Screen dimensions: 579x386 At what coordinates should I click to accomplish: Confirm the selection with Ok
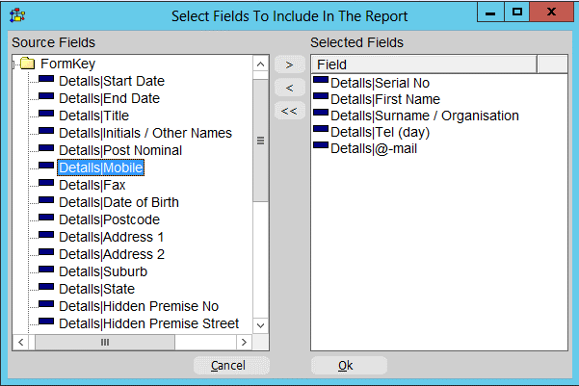tap(347, 366)
